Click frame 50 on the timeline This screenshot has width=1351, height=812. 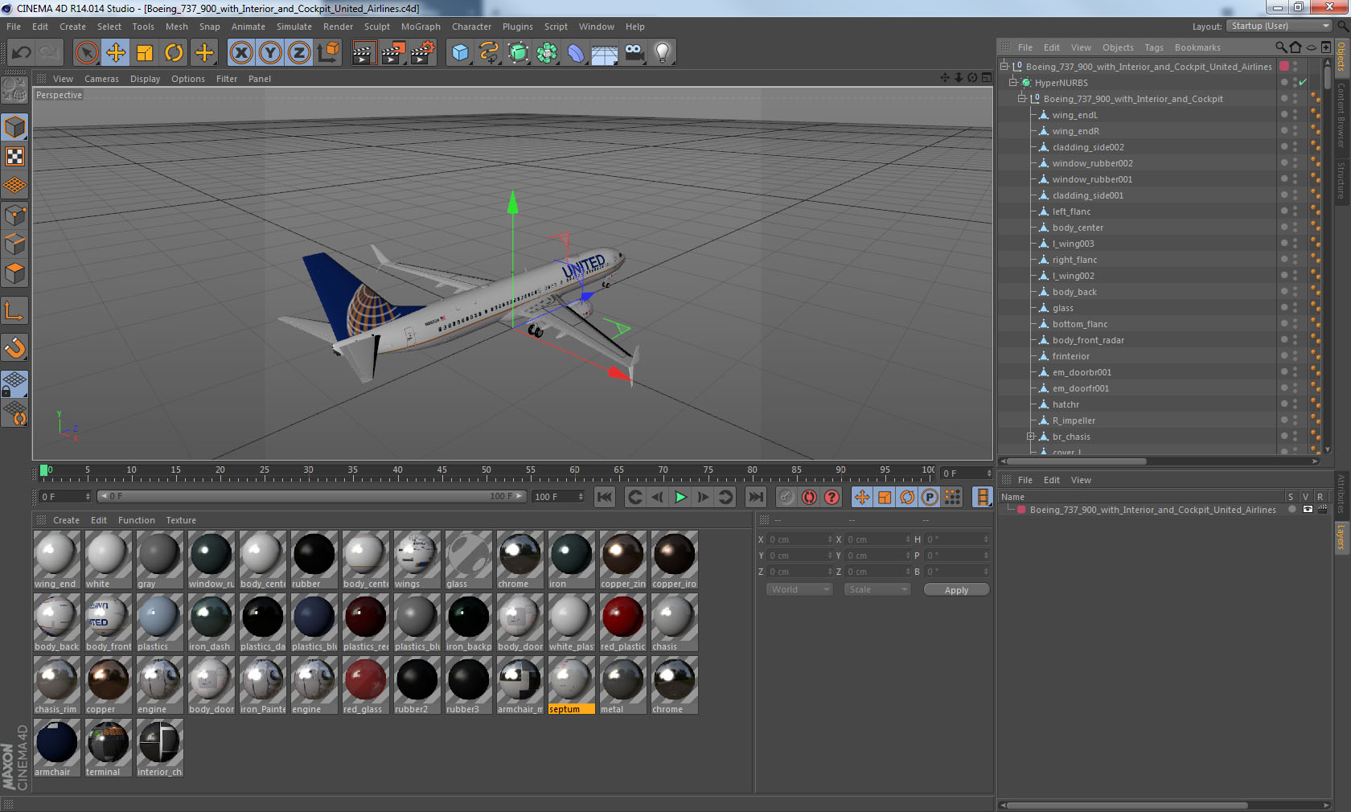point(486,472)
